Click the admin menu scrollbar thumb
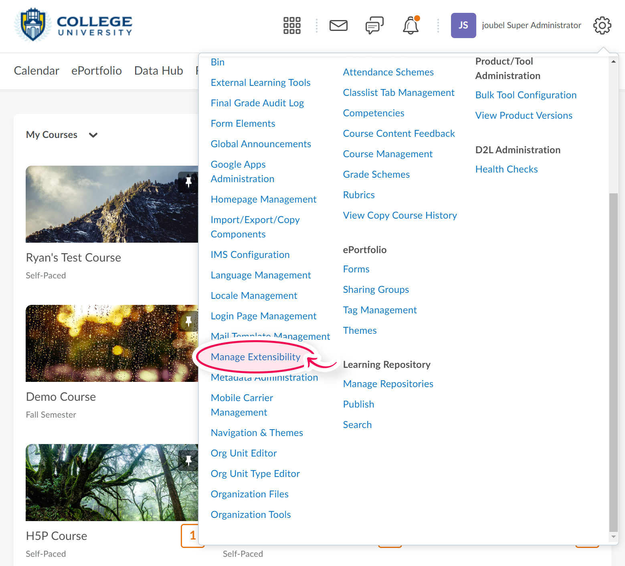The width and height of the screenshot is (625, 566). coord(613,361)
